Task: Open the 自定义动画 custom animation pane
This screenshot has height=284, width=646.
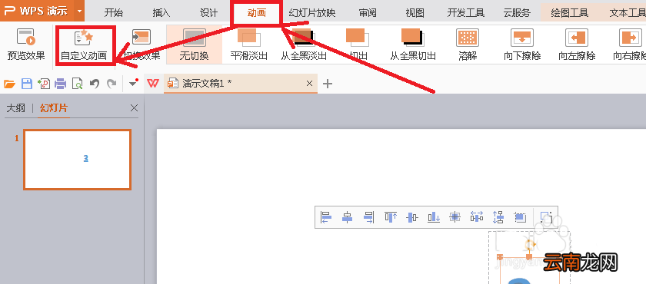Action: coord(84,45)
